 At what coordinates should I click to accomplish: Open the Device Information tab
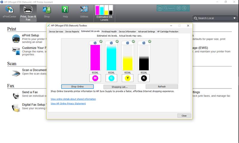[127, 32]
